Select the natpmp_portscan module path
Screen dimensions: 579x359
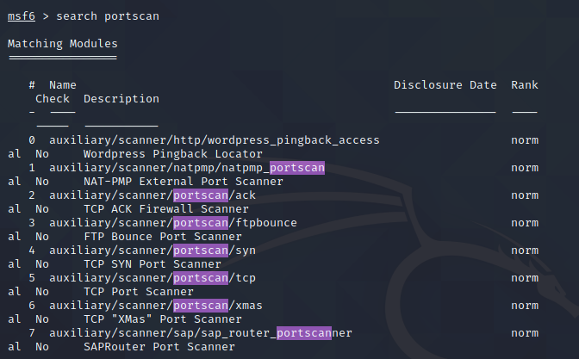pyautogui.click(x=187, y=168)
